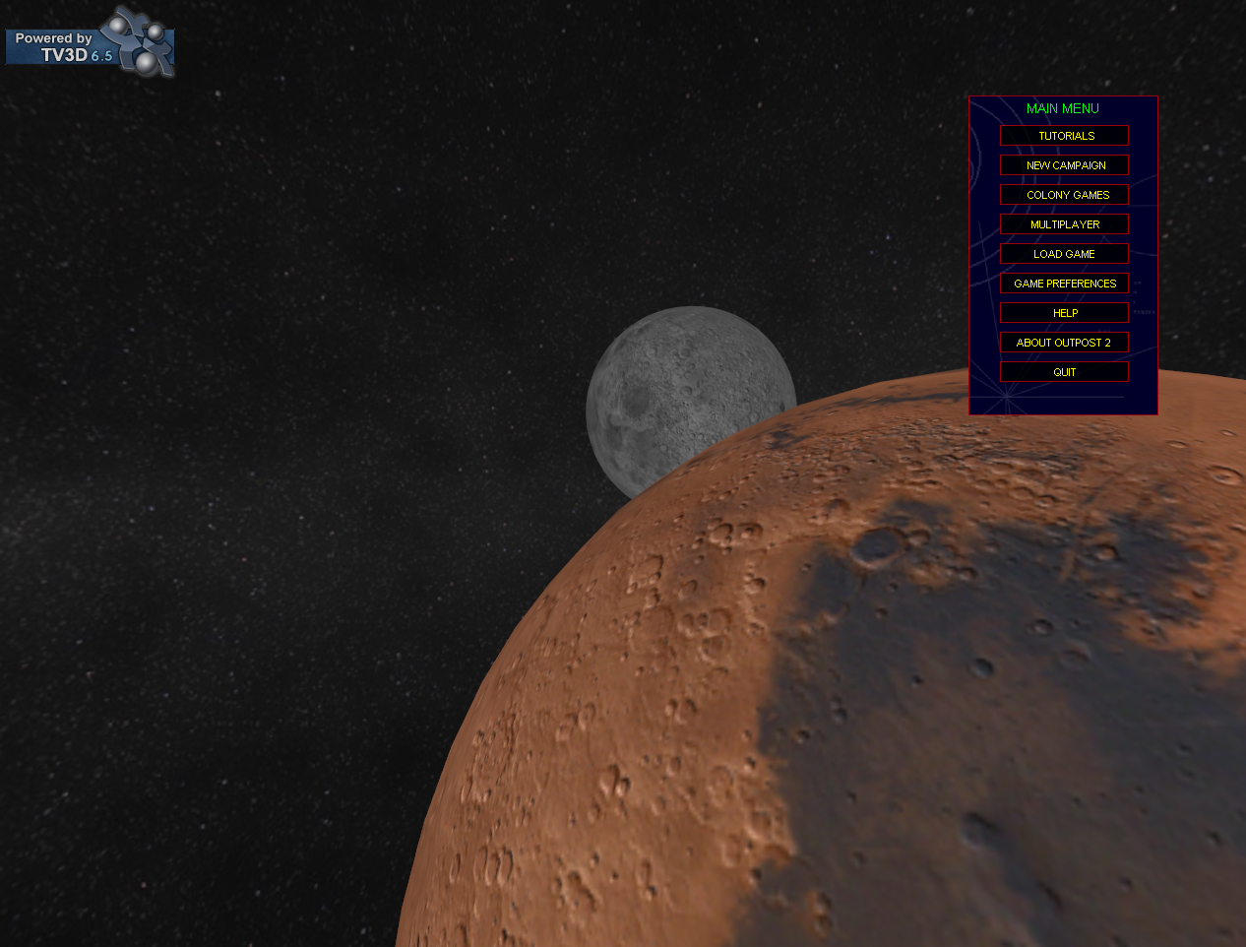View About Outpost 2 info

pyautogui.click(x=1064, y=343)
